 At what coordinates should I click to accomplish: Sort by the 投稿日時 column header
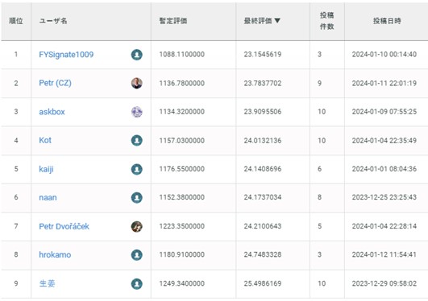(387, 21)
